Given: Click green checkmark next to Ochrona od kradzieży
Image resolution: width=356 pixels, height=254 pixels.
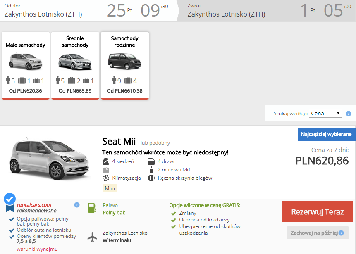Looking at the screenshot, I should [x=174, y=220].
